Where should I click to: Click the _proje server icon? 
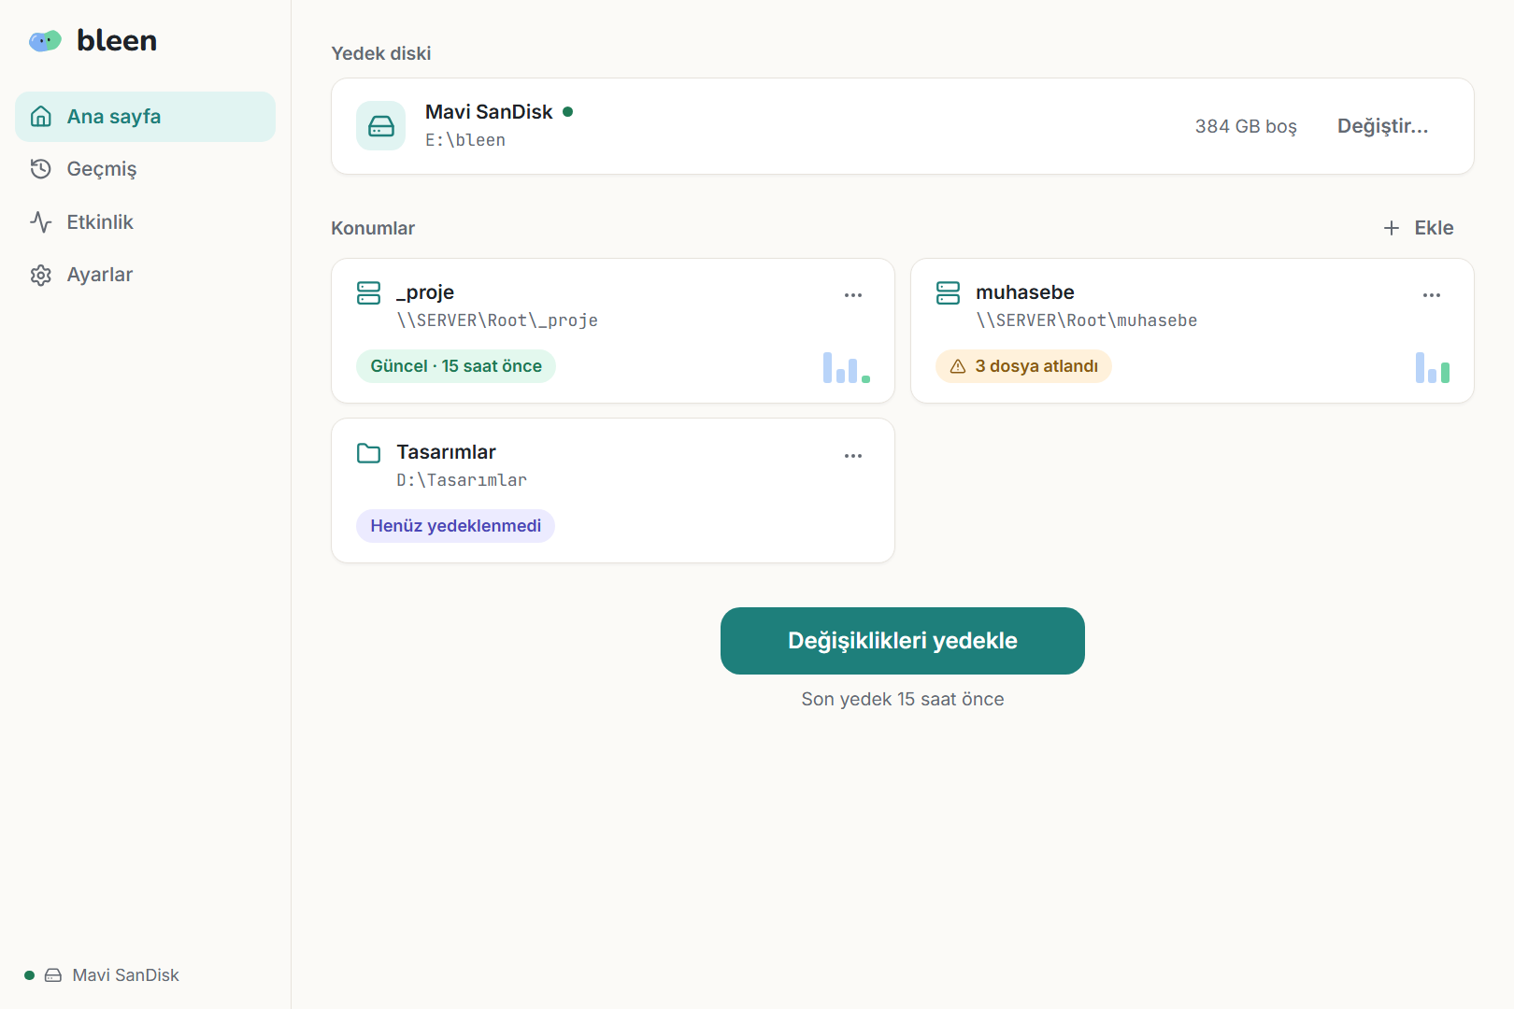click(369, 293)
